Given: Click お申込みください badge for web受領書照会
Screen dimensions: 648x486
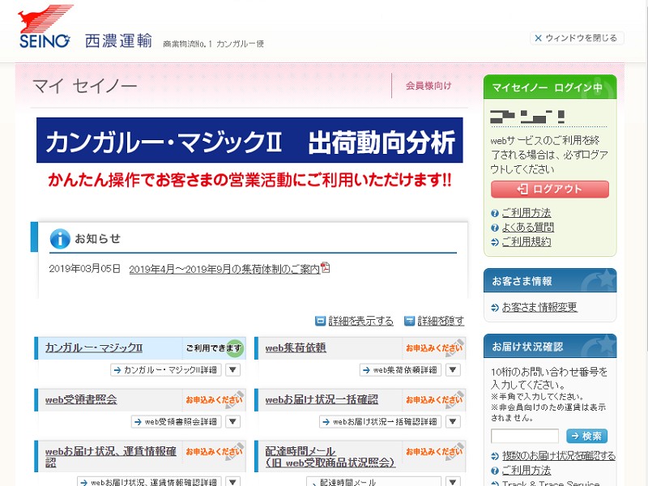Looking at the screenshot, I should (x=214, y=399).
